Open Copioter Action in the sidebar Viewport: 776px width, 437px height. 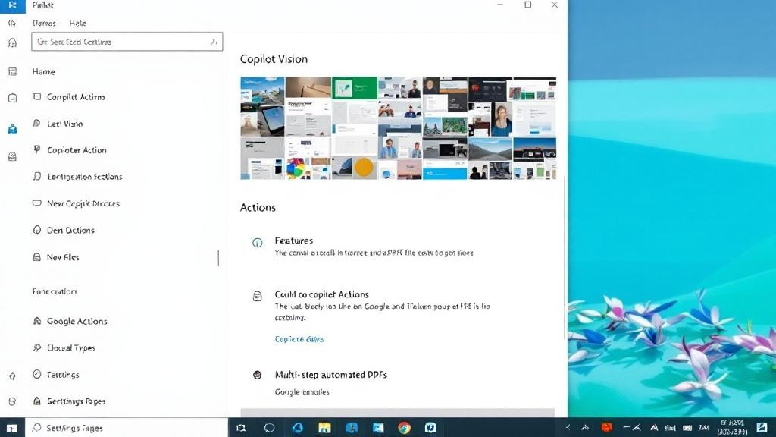click(x=77, y=150)
